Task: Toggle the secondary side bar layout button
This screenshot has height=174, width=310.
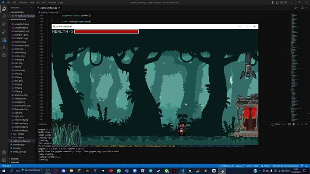Action: click(281, 2)
